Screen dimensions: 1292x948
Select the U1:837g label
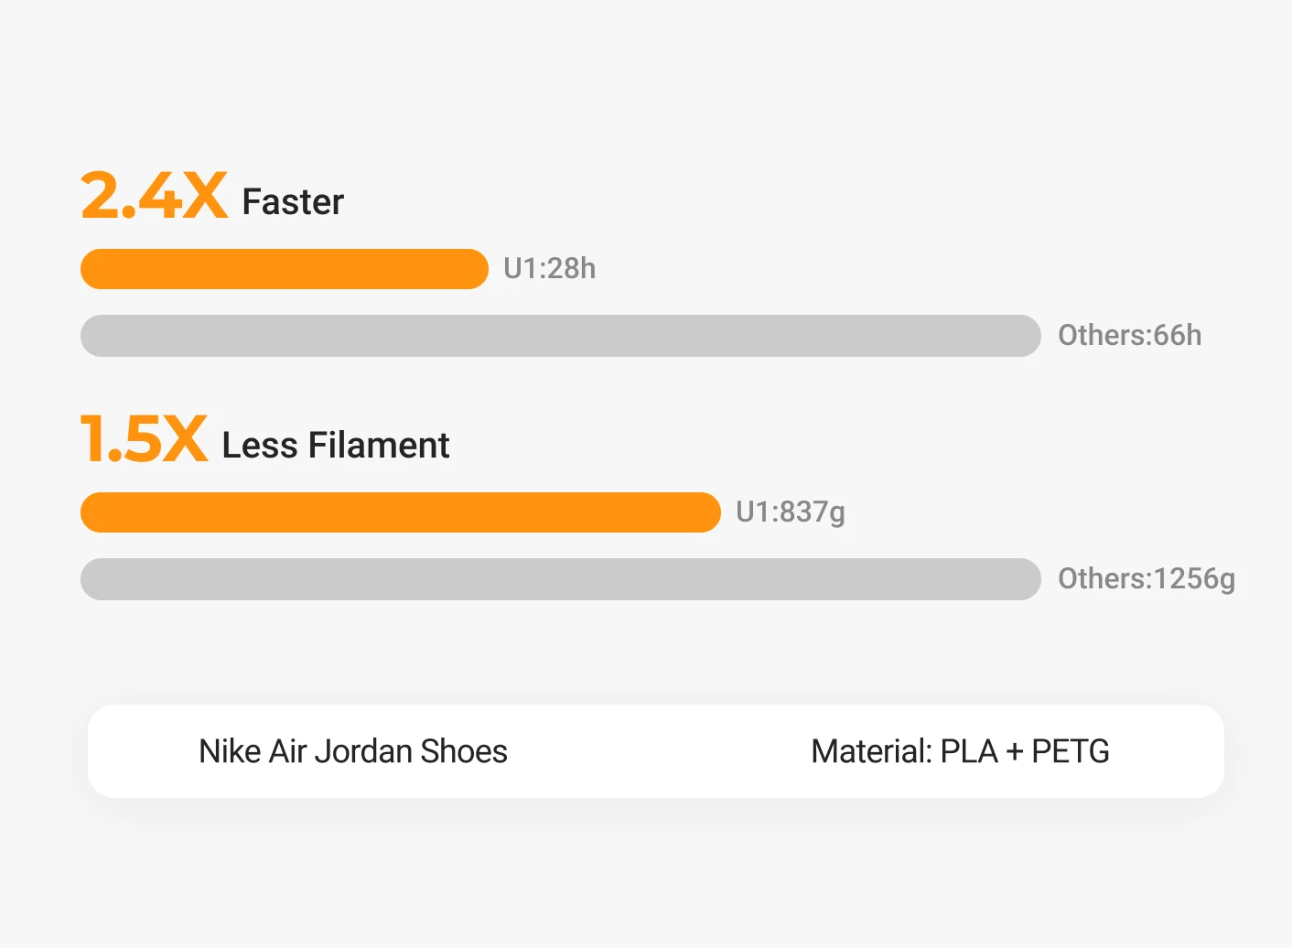pyautogui.click(x=790, y=512)
